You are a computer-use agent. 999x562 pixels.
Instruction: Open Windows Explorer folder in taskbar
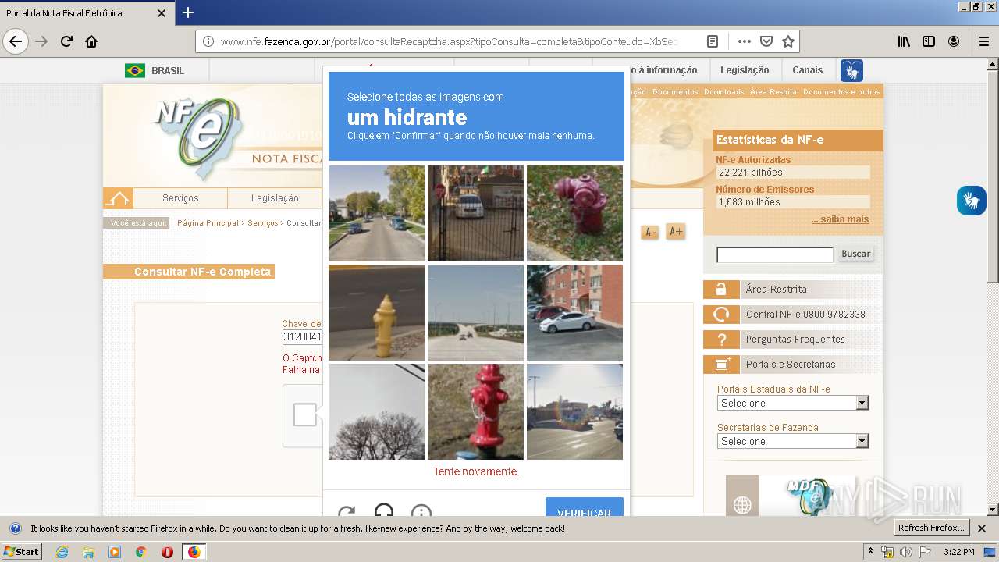coord(88,552)
